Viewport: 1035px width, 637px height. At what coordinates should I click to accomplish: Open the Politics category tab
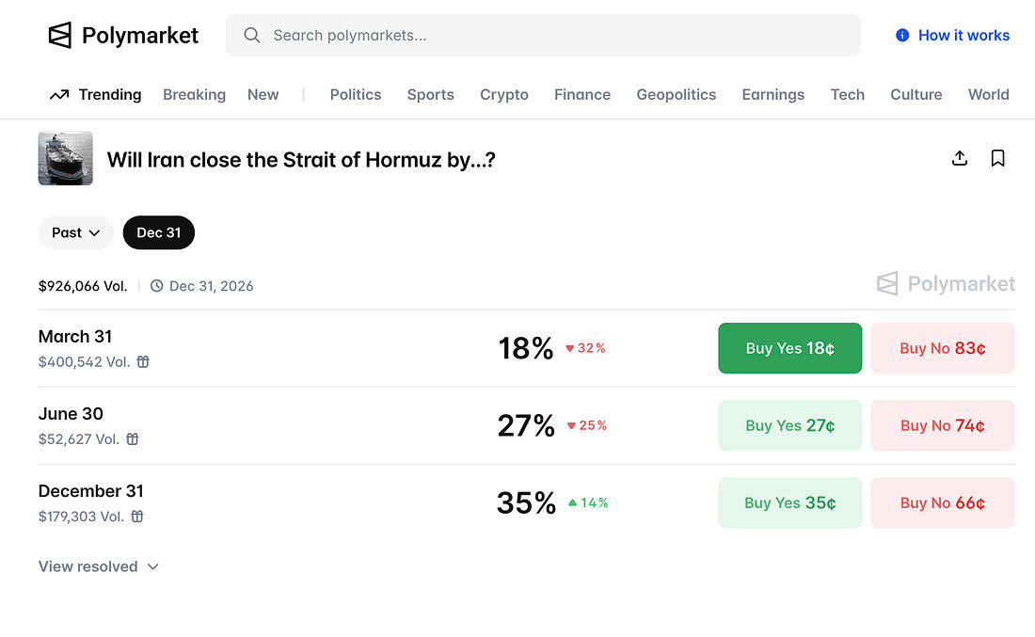tap(356, 95)
